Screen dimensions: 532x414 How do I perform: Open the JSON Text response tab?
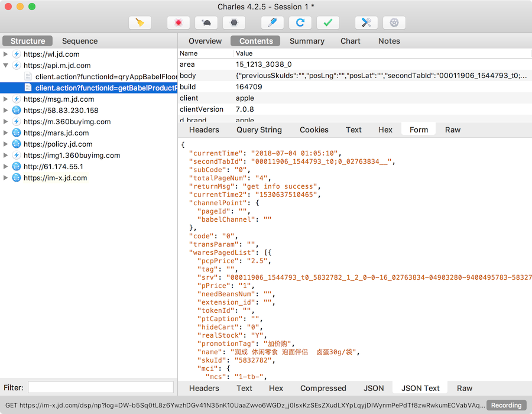point(420,388)
